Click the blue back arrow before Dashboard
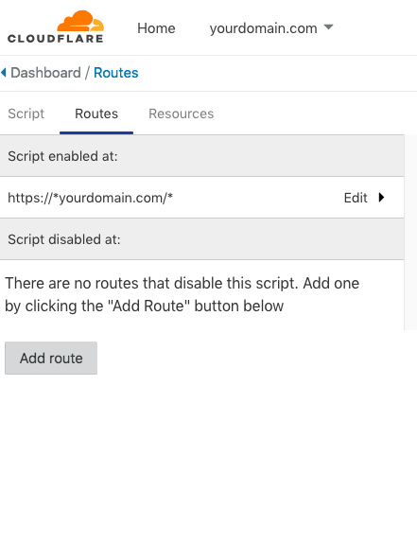This screenshot has width=417, height=543. [4, 73]
